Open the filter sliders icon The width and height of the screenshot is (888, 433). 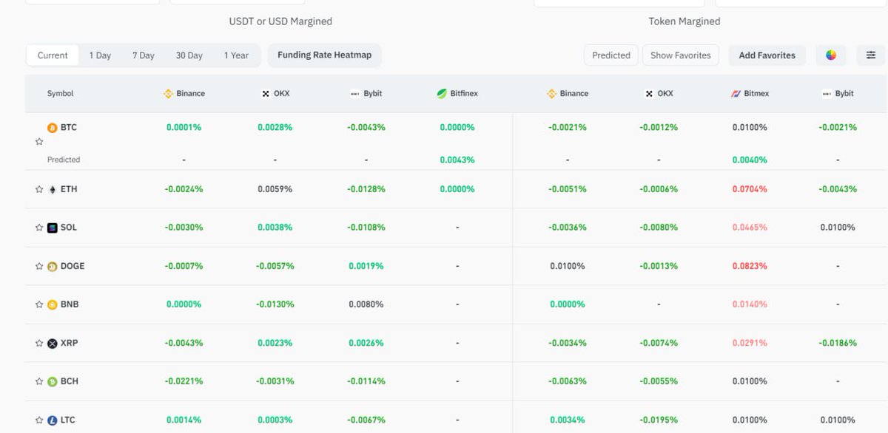click(x=871, y=55)
